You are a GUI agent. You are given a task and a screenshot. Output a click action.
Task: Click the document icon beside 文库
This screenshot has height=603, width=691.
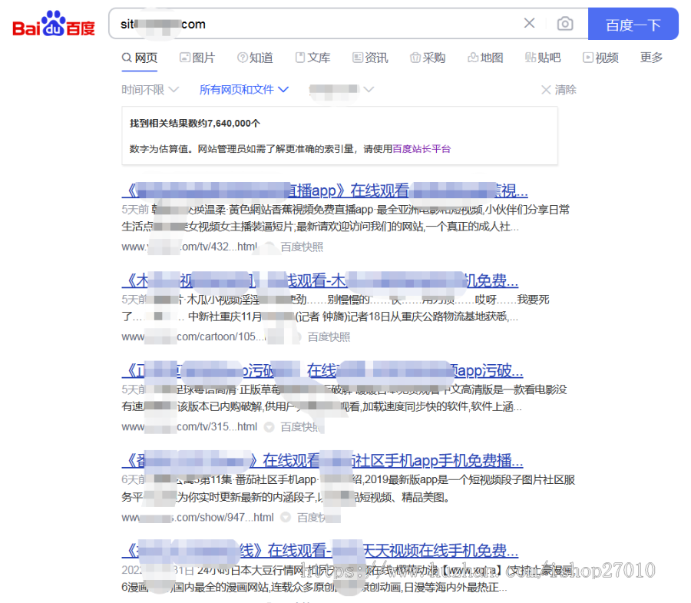click(300, 58)
